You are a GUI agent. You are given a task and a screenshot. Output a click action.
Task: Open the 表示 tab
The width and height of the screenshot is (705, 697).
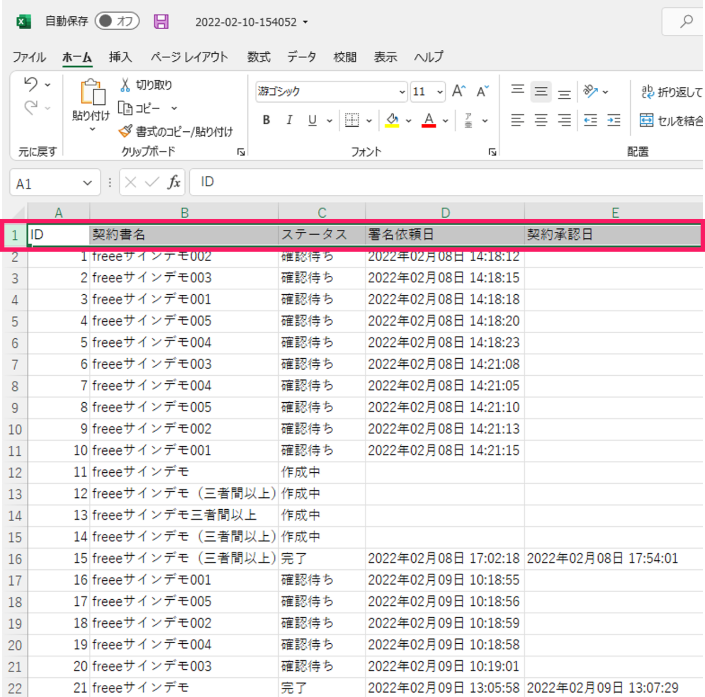[x=385, y=57]
